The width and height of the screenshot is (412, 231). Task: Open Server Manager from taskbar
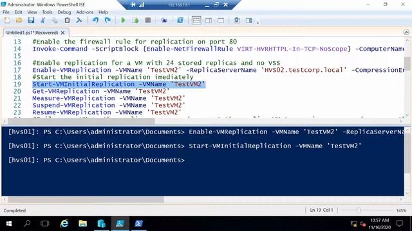point(102,223)
